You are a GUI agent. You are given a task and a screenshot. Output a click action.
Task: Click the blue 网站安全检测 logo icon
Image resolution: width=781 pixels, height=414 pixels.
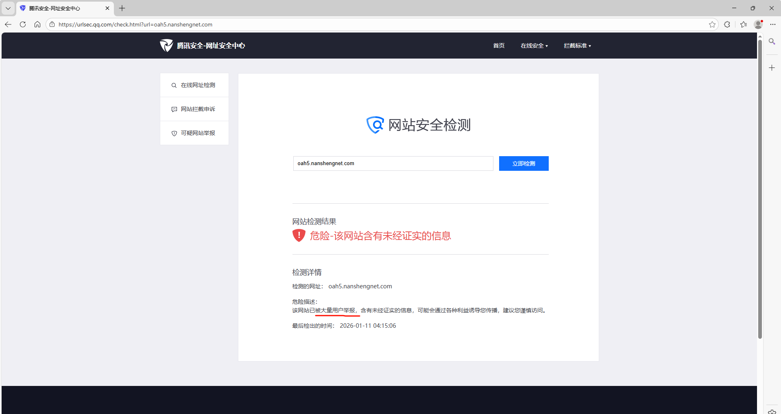[x=375, y=125]
